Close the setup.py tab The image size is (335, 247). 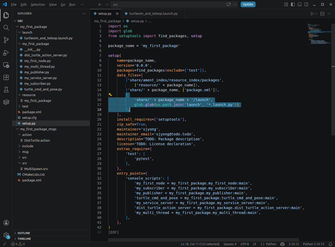[117, 14]
